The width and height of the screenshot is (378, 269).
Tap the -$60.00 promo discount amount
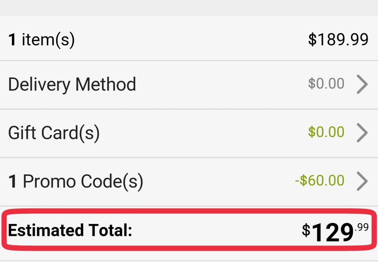[x=320, y=181]
